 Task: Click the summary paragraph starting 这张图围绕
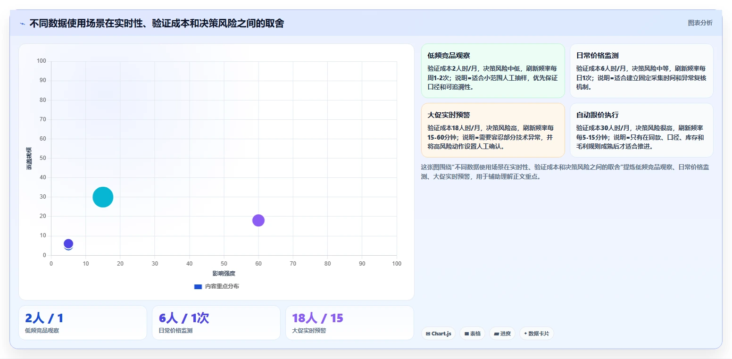point(566,172)
